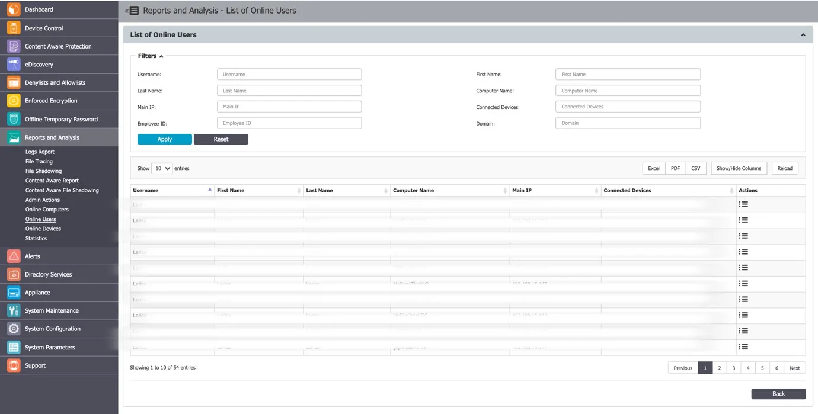This screenshot has height=414, width=818.
Task: Sort table by Last Name column
Action: click(x=347, y=190)
